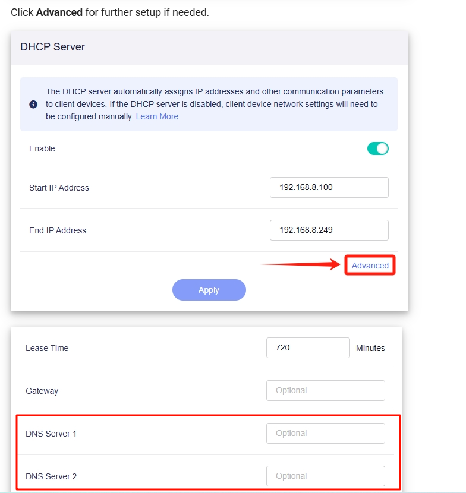Image resolution: width=466 pixels, height=493 pixels.
Task: Open the Learn More link
Action: point(157,116)
